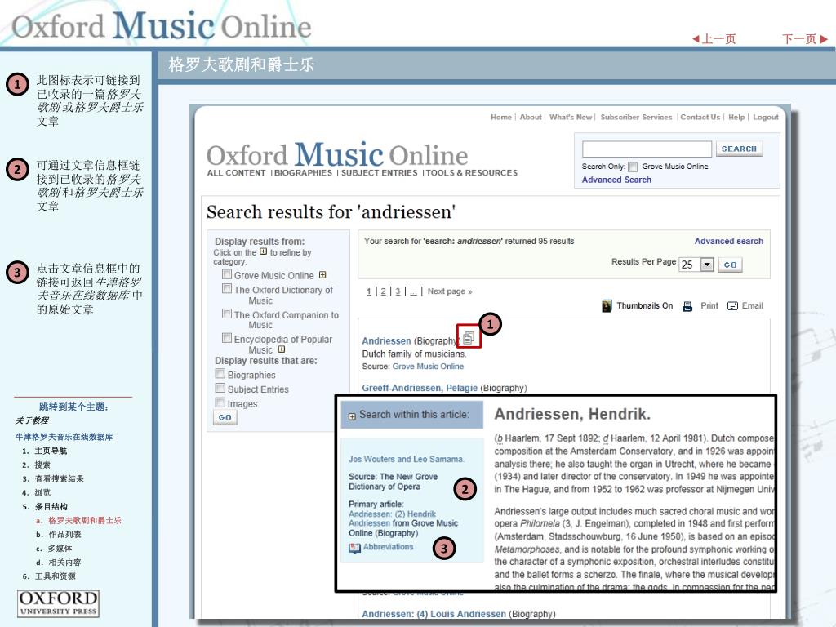
Task: Open the ALL CONTENT menu
Action: (x=236, y=173)
